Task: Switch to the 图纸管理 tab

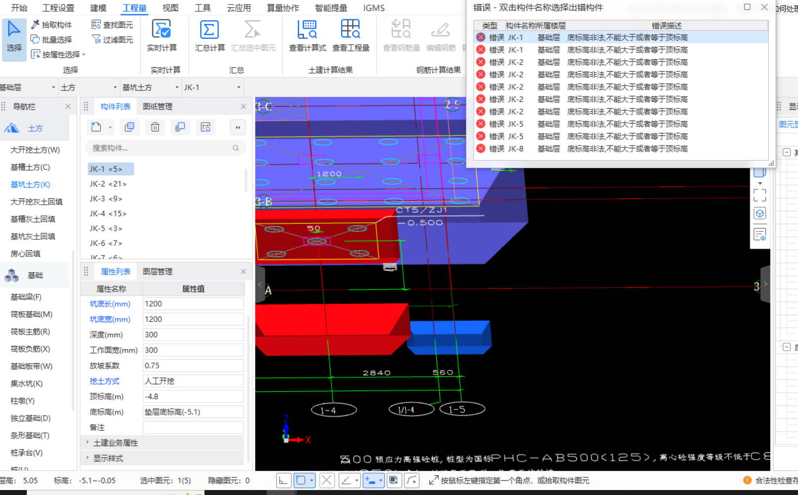Action: pyautogui.click(x=158, y=106)
